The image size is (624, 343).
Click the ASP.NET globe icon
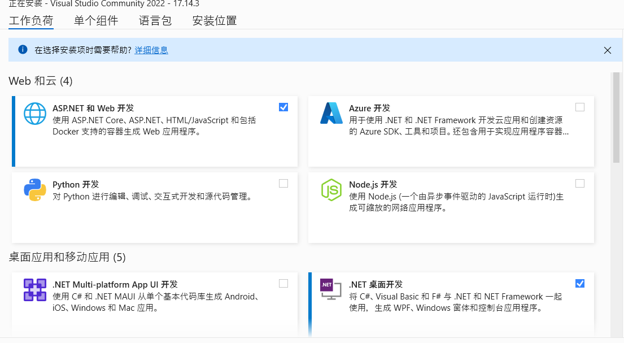pyautogui.click(x=35, y=114)
